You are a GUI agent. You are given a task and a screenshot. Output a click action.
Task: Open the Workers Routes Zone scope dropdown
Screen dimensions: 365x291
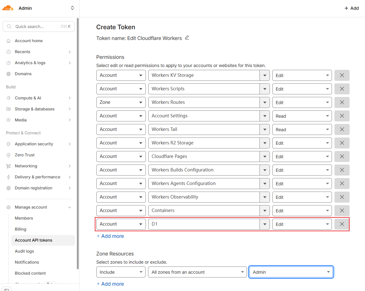(121, 103)
